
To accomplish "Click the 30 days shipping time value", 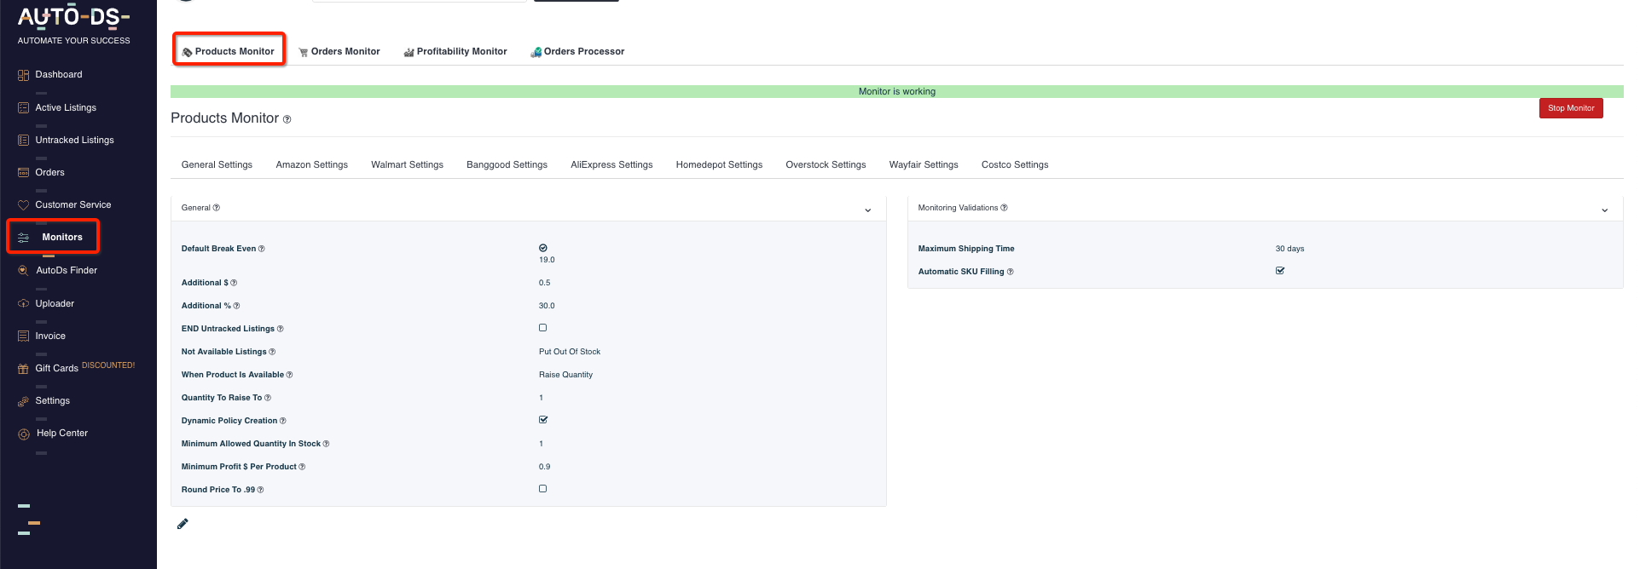I will [1289, 249].
